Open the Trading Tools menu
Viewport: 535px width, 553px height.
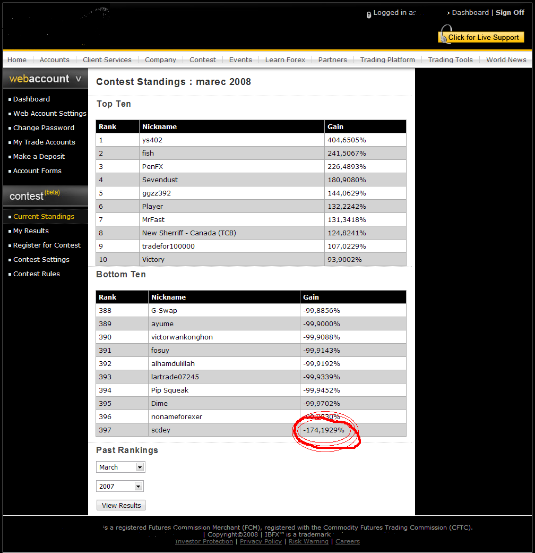451,60
